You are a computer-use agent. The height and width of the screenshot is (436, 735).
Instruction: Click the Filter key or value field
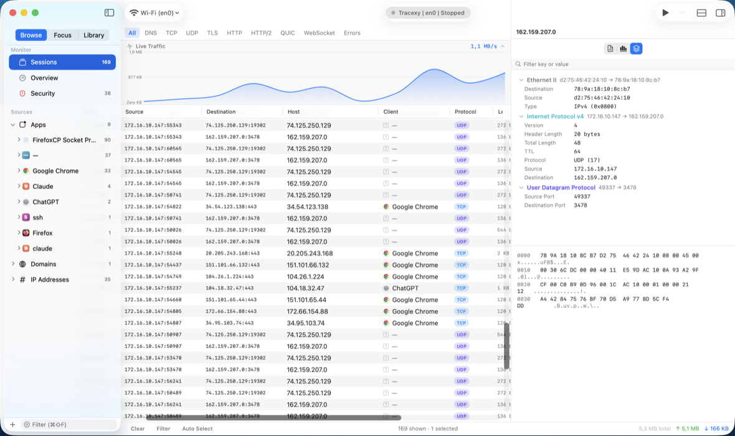(623, 64)
